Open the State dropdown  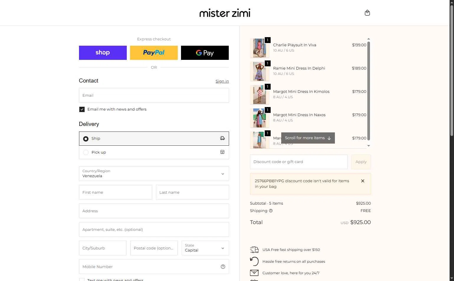[205, 248]
